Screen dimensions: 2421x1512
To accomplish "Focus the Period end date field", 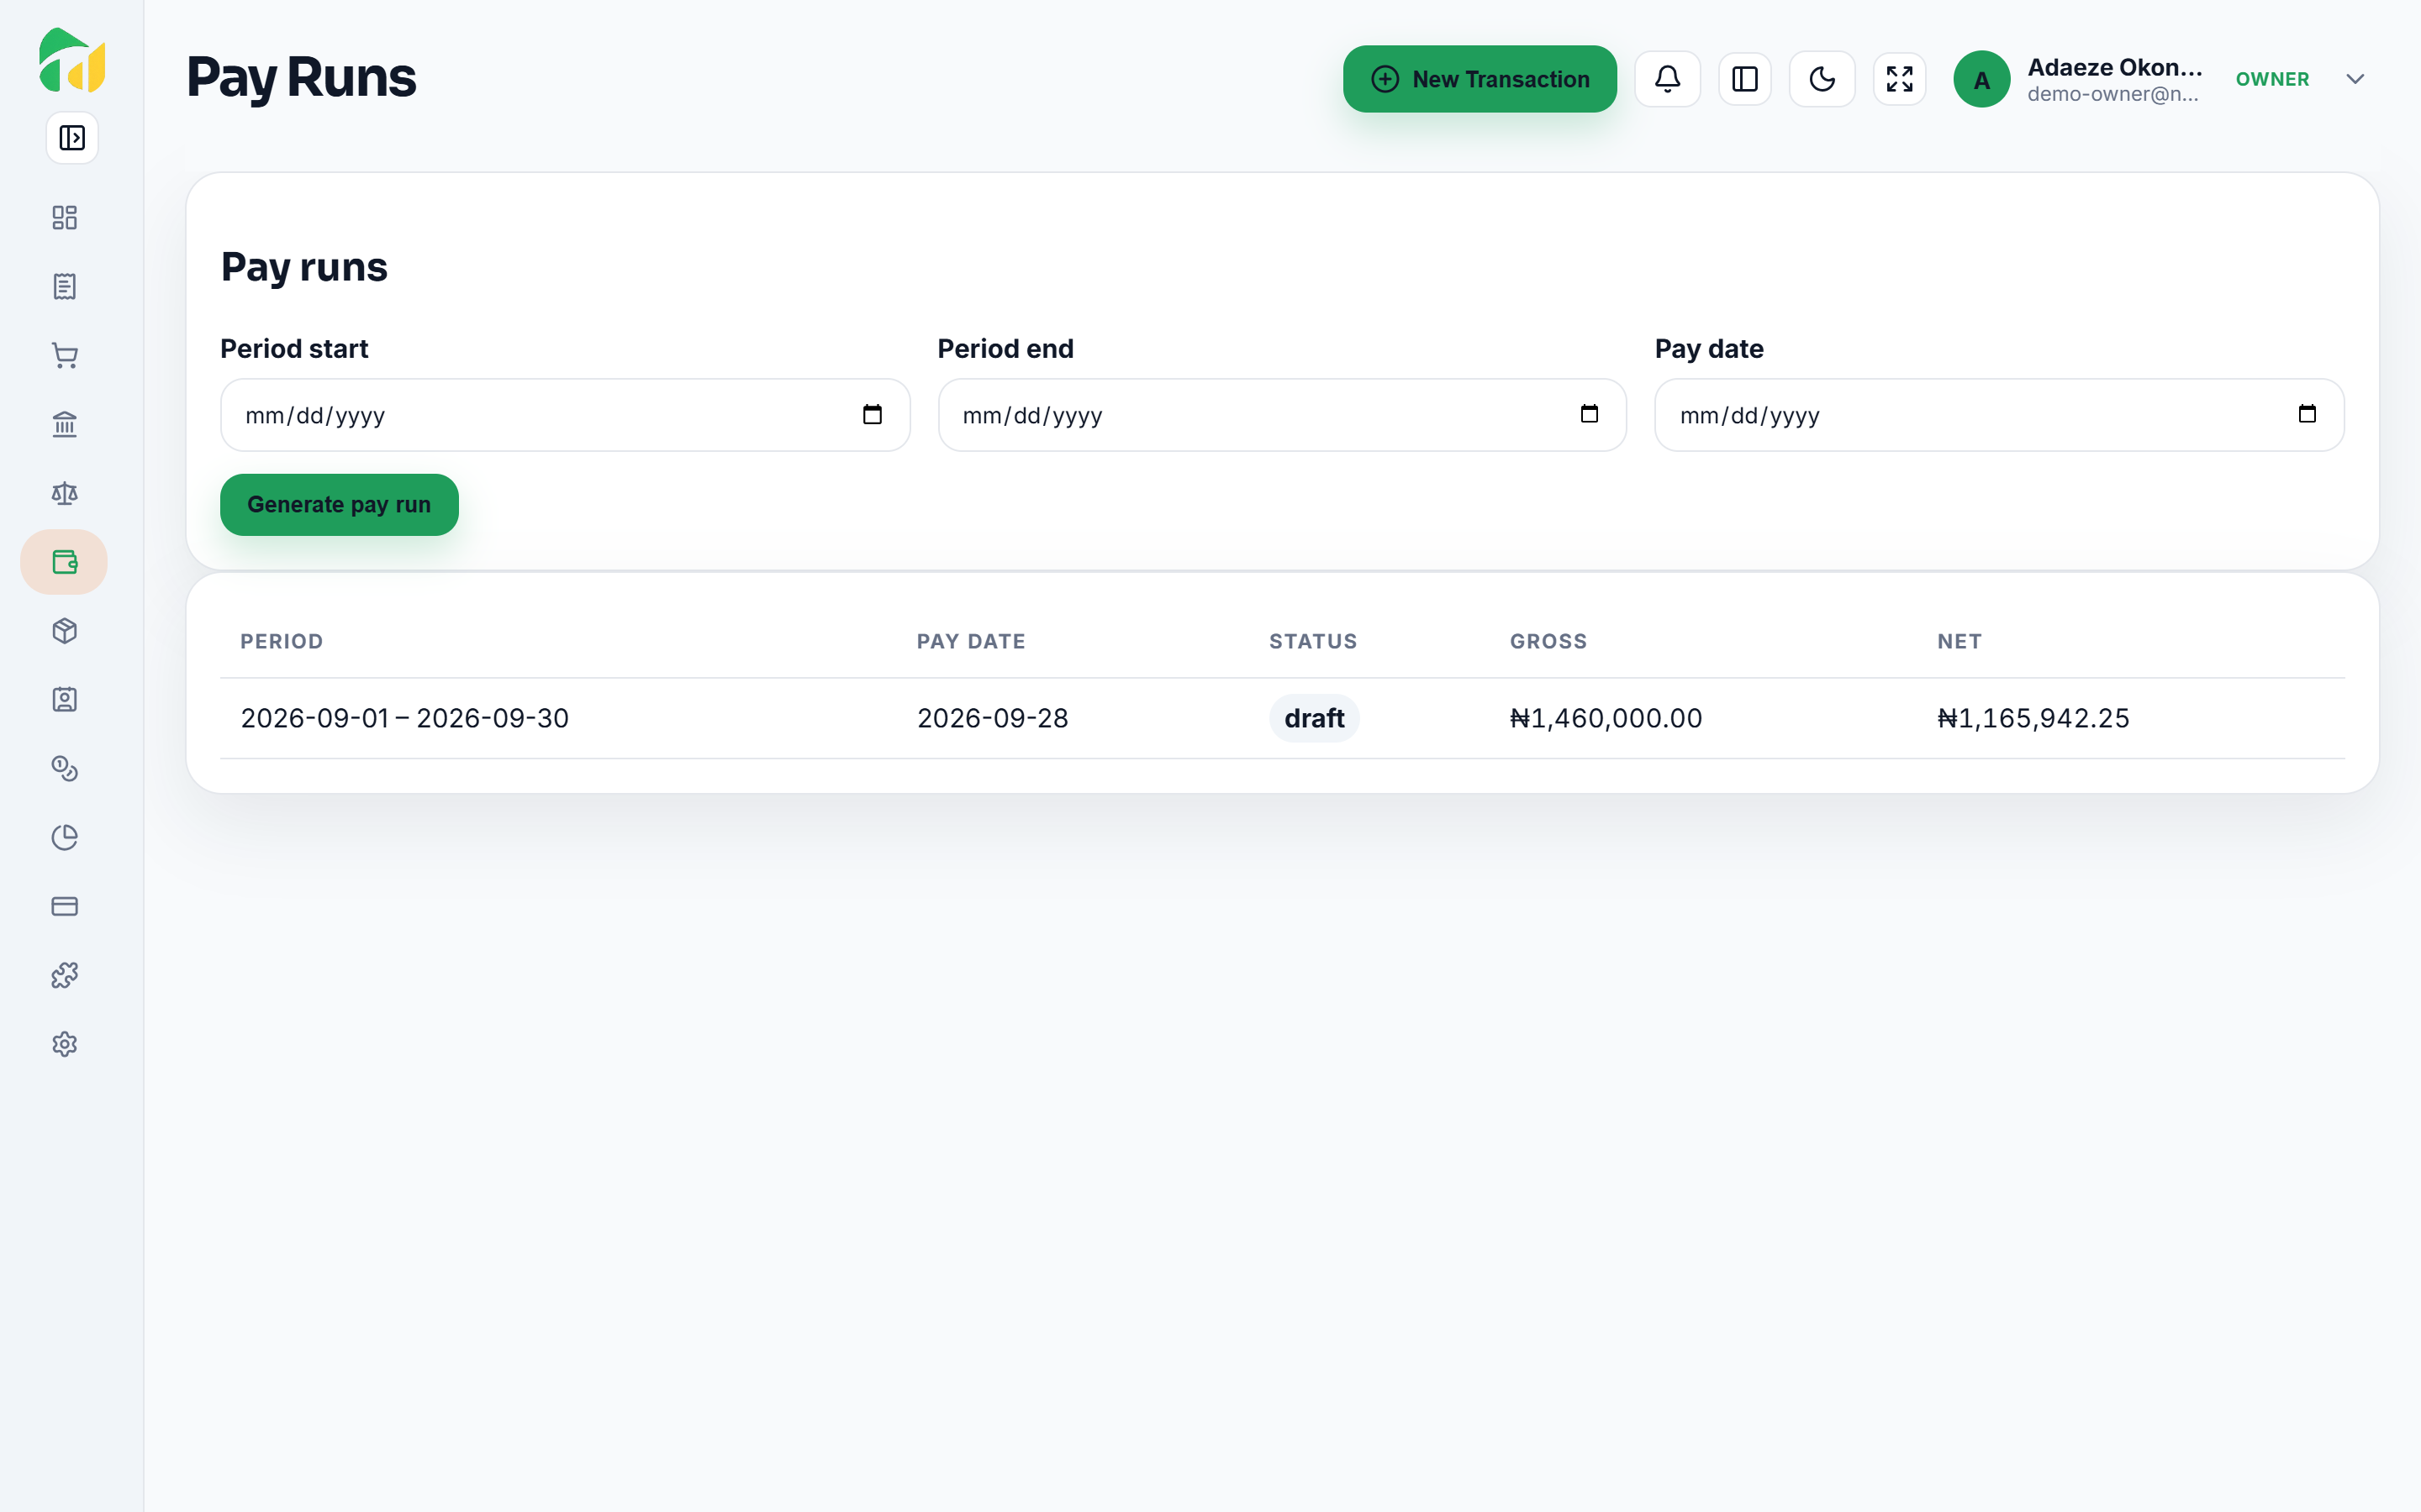I will pos(1283,415).
